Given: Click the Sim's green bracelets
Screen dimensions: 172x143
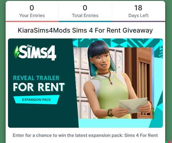Looking at the screenshot, I should coord(110,112).
